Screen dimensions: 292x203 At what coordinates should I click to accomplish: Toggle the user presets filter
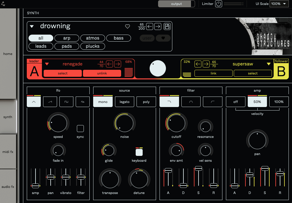pos(147,38)
